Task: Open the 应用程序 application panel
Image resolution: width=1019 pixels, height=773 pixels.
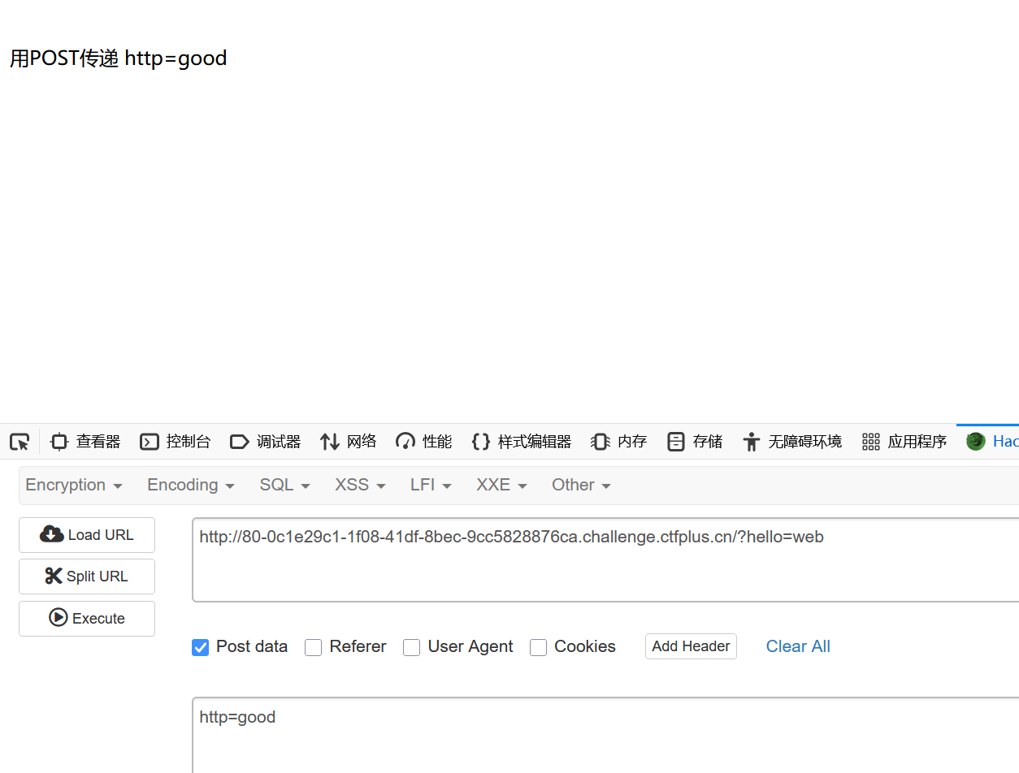Action: point(904,442)
